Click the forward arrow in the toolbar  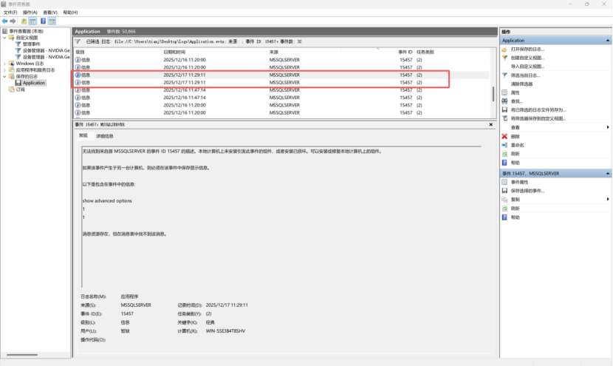pos(13,21)
